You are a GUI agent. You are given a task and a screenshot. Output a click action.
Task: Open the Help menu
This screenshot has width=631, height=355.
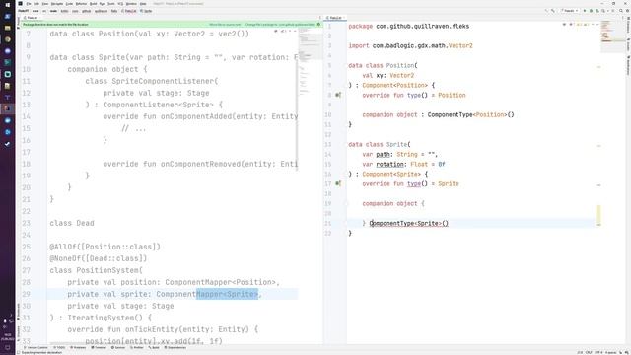(x=143, y=4)
